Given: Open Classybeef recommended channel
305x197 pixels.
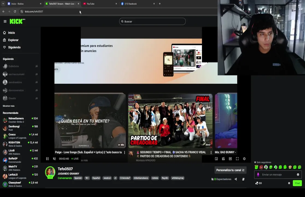Looking at the screenshot, I should (20, 184).
